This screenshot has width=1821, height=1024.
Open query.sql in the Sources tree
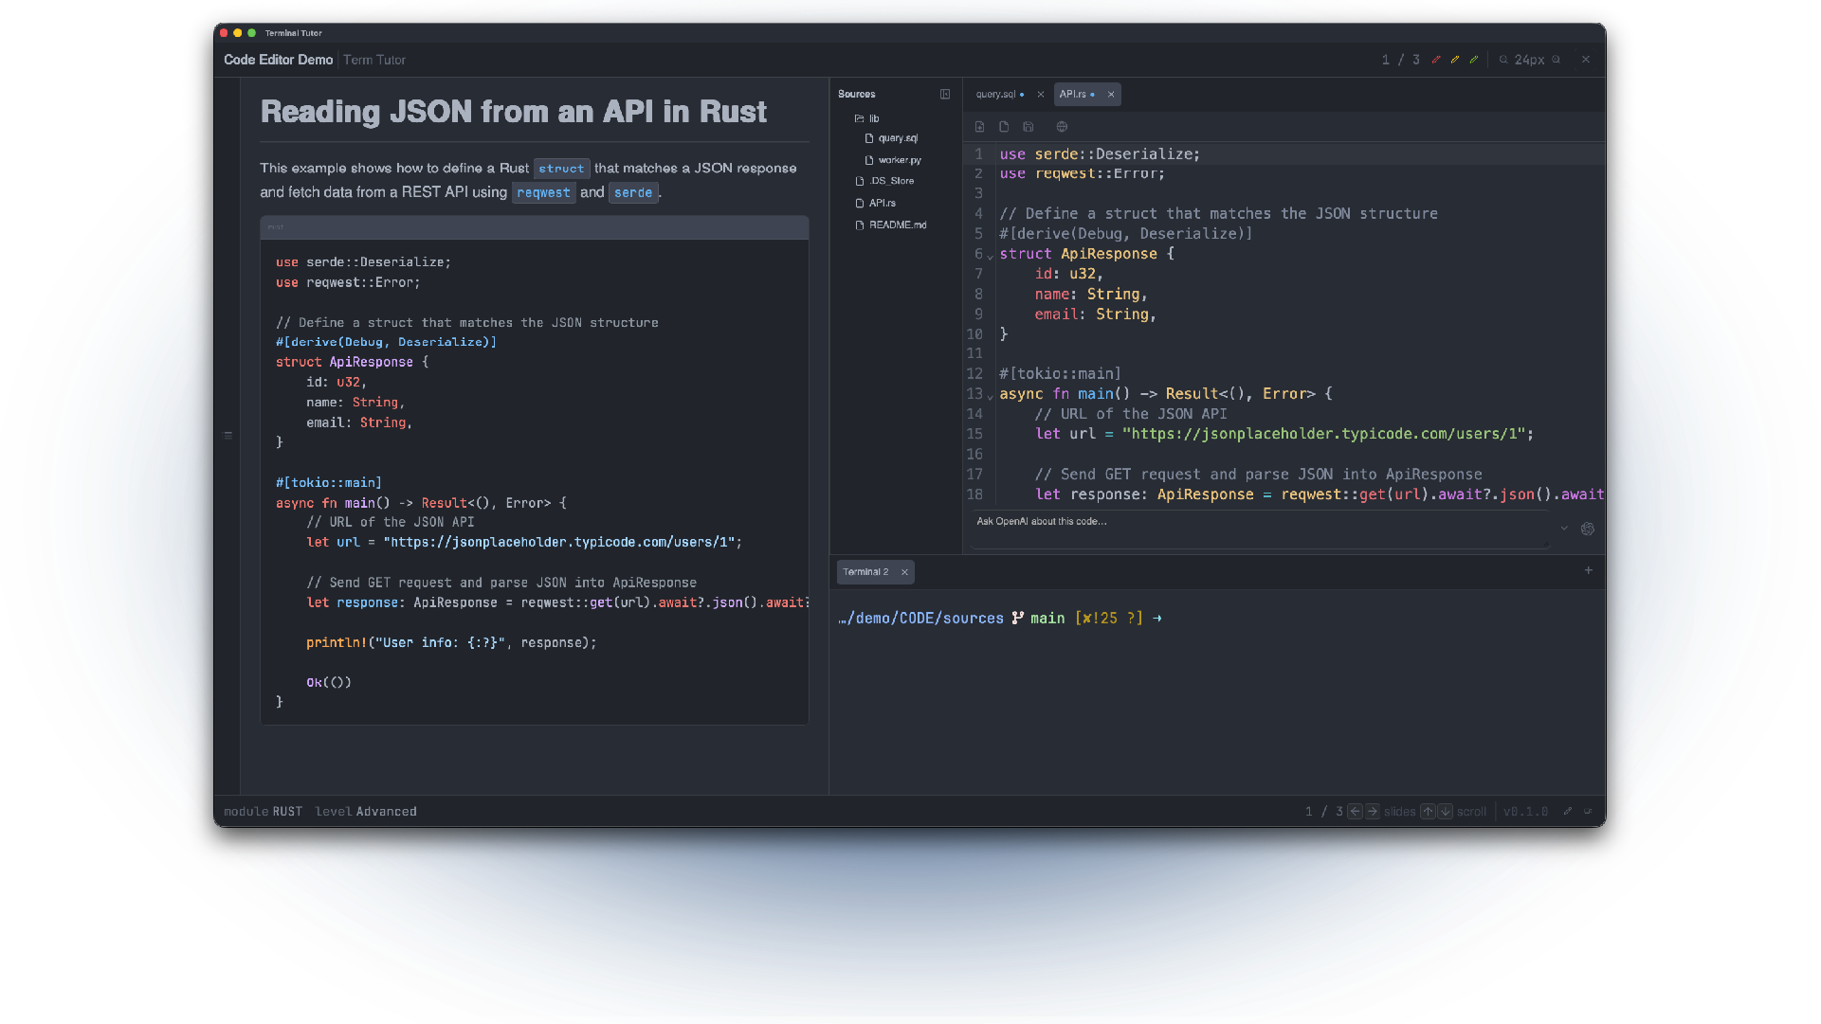click(x=891, y=138)
